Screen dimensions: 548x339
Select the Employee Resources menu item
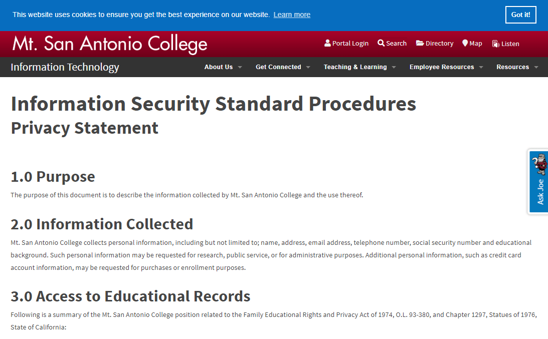[442, 67]
